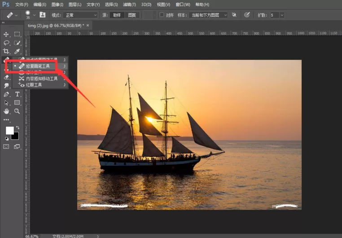
Task: Open the 滤镜(T) menu
Action: (x=129, y=4)
